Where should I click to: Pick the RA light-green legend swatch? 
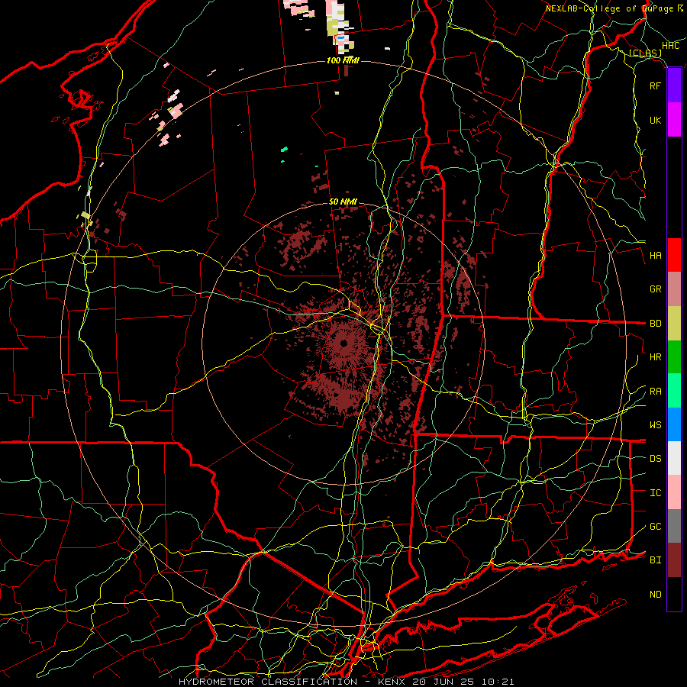pyautogui.click(x=674, y=391)
